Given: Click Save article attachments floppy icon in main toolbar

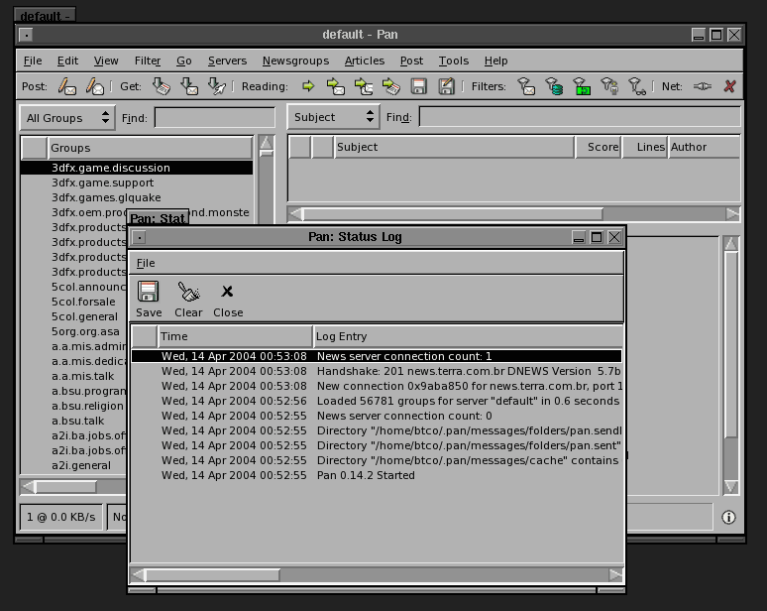Looking at the screenshot, I should click(x=419, y=86).
